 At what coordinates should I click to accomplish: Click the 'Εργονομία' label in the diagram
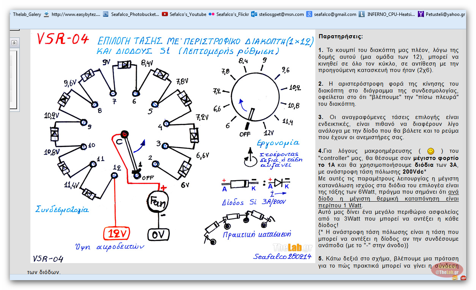(278, 143)
